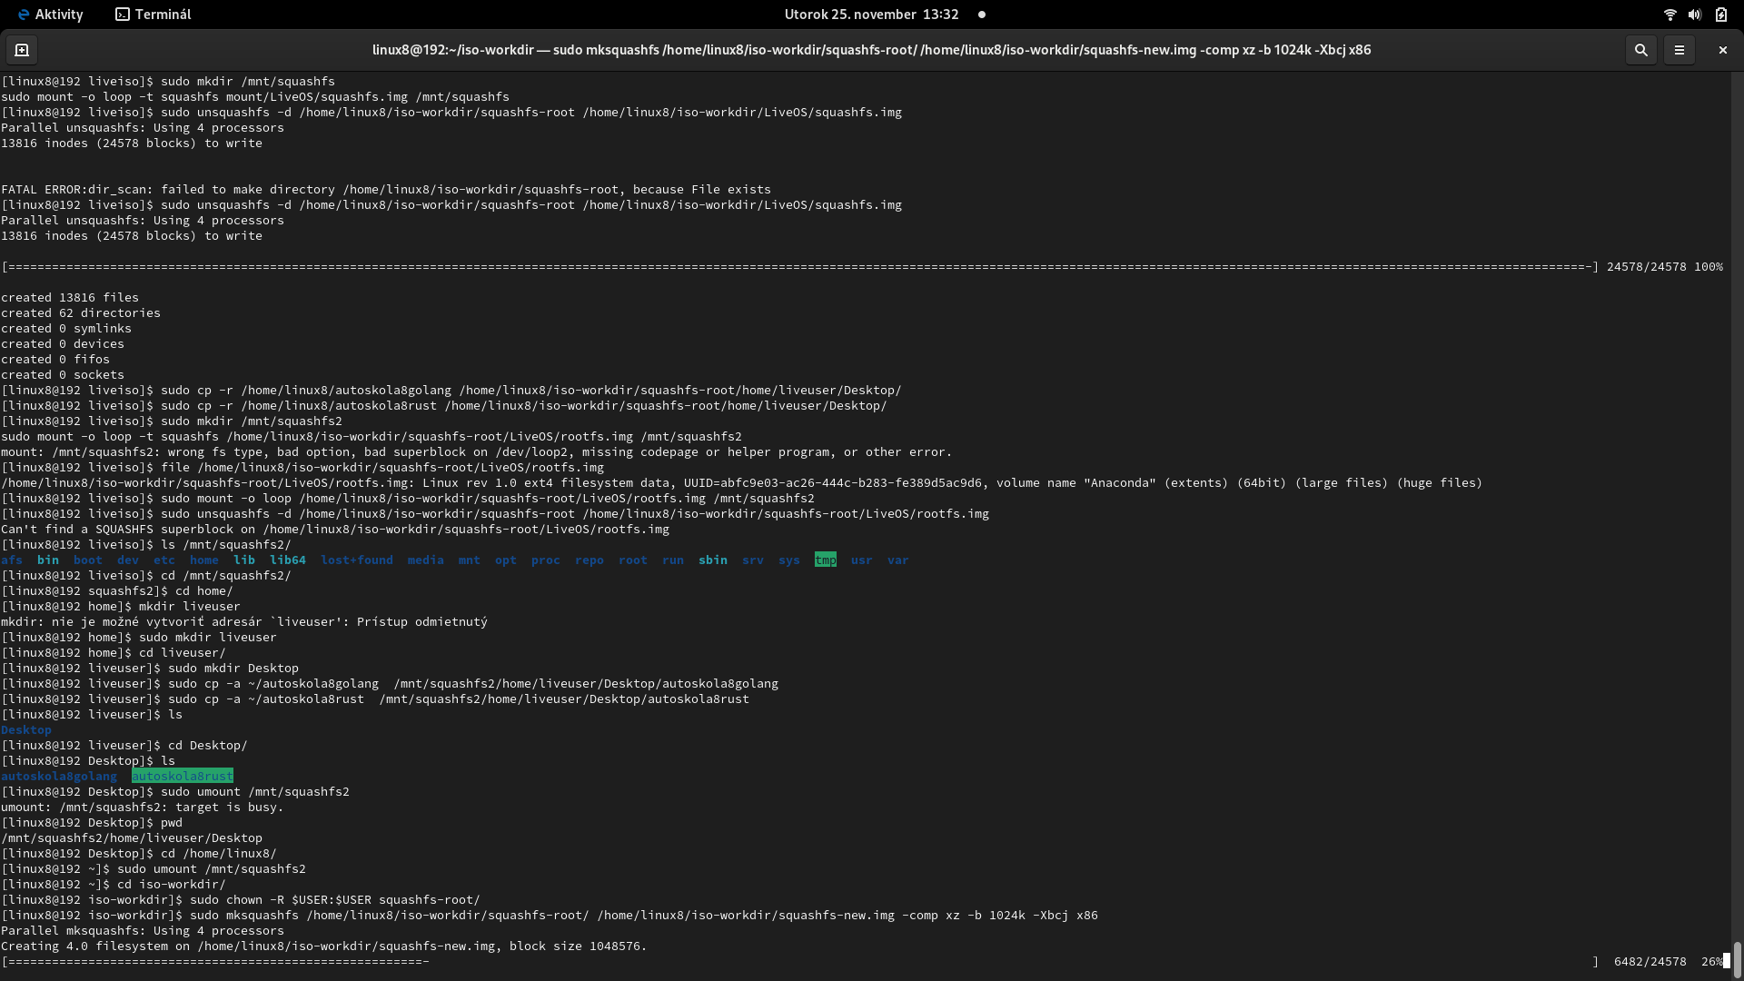Click the terminal window title text
1744x981 pixels.
pyautogui.click(x=870, y=50)
